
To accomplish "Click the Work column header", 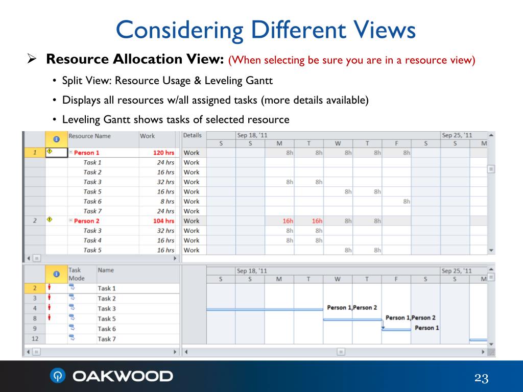I will click(x=157, y=139).
